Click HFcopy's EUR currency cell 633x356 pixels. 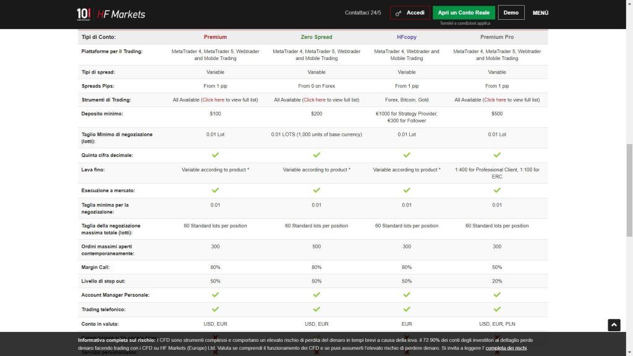coord(407,324)
